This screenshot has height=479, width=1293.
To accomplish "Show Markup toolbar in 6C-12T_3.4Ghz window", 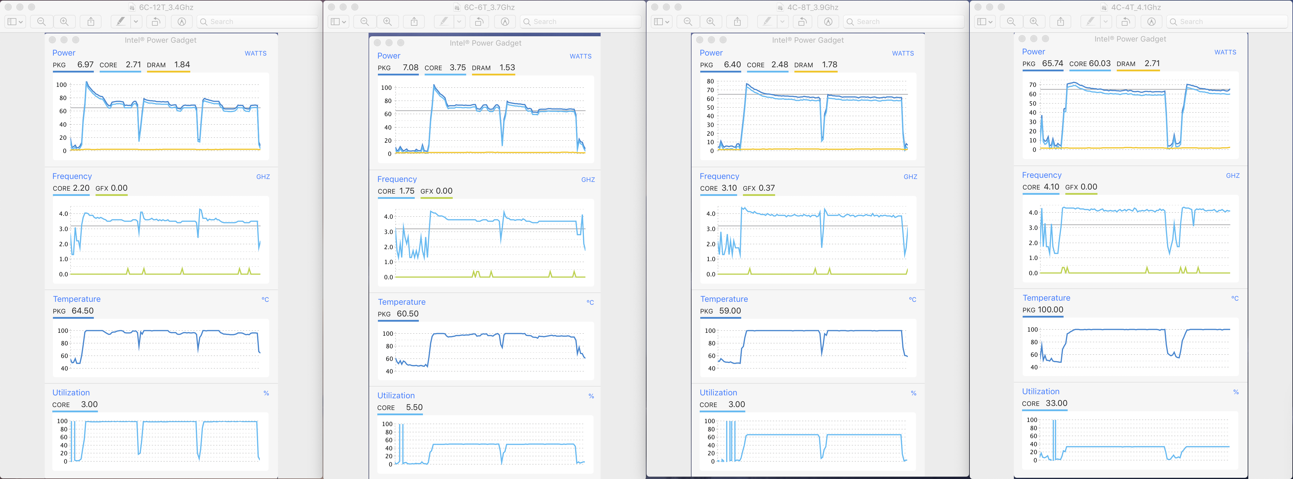I will coord(182,22).
